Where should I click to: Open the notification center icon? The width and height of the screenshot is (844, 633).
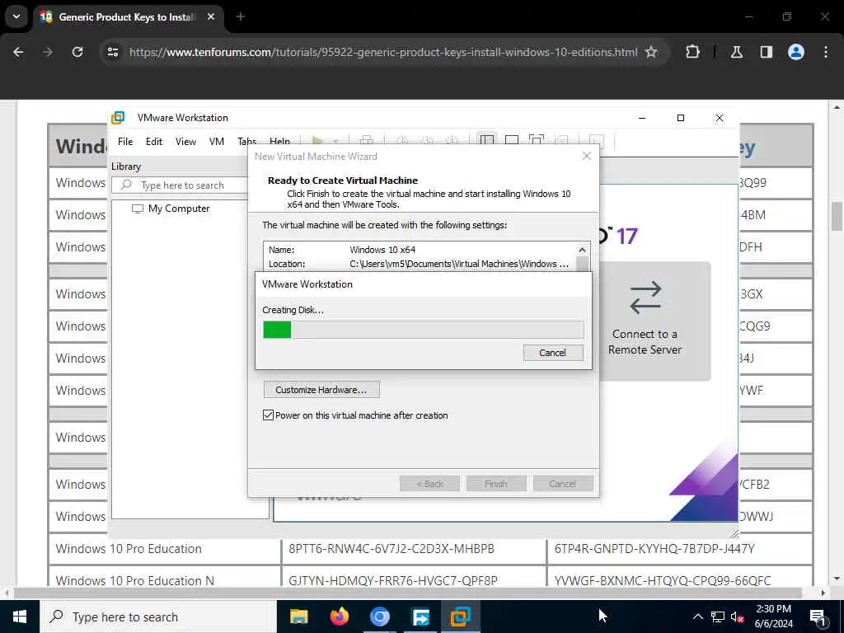pyautogui.click(x=818, y=617)
